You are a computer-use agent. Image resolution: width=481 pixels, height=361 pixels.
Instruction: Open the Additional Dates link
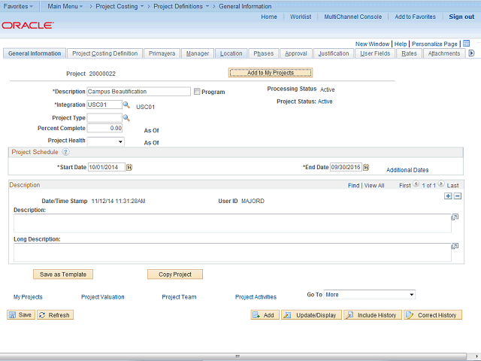407,171
